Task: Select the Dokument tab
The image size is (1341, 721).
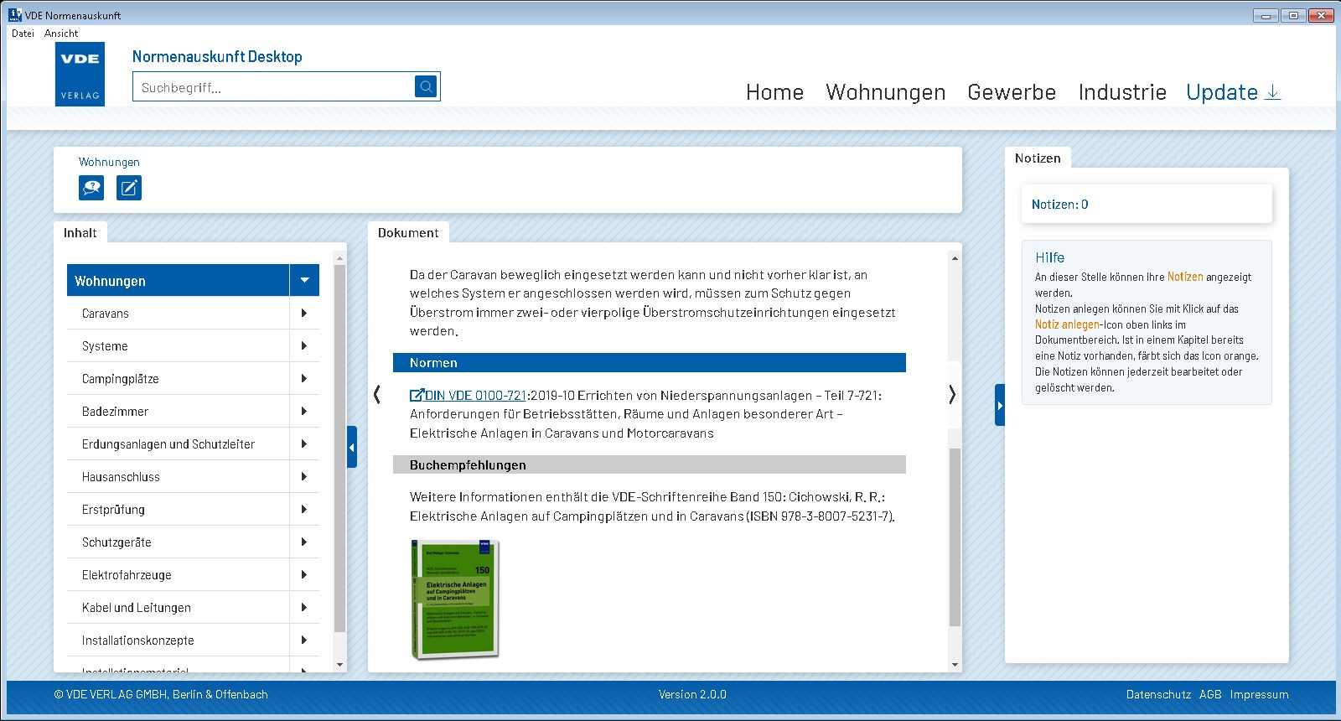Action: tap(408, 233)
